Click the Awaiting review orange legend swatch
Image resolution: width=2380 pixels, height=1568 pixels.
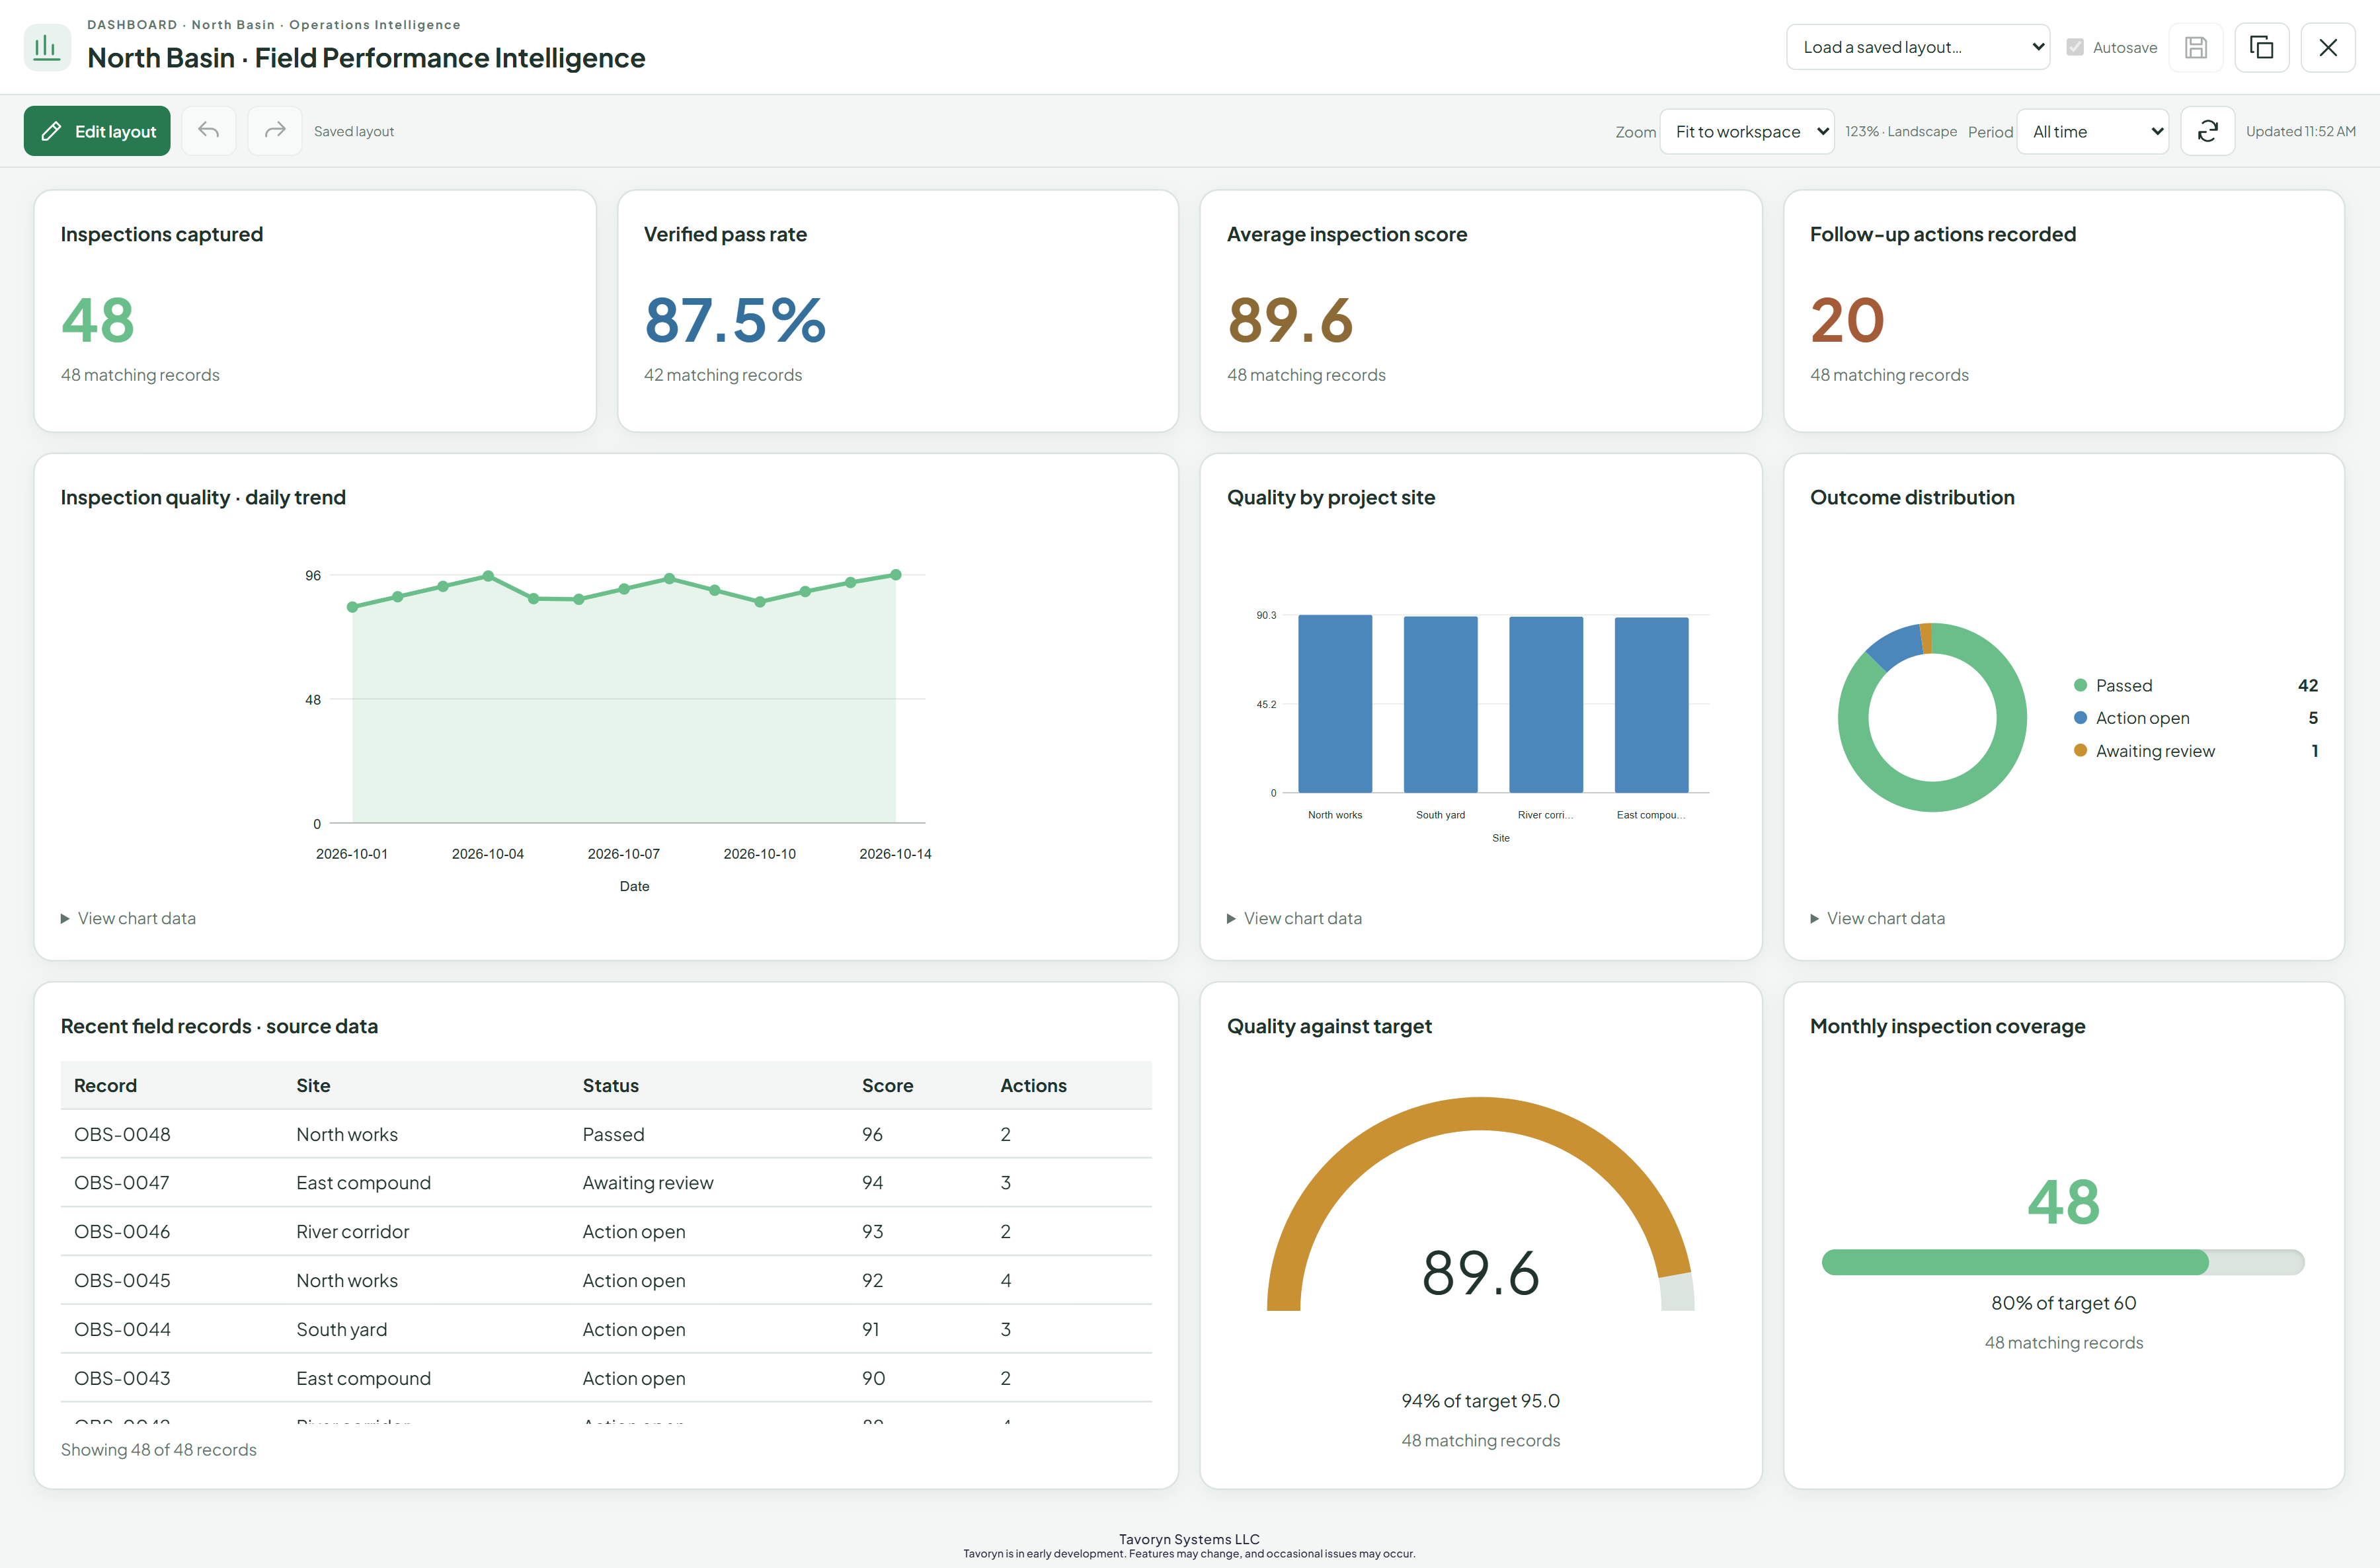2080,751
